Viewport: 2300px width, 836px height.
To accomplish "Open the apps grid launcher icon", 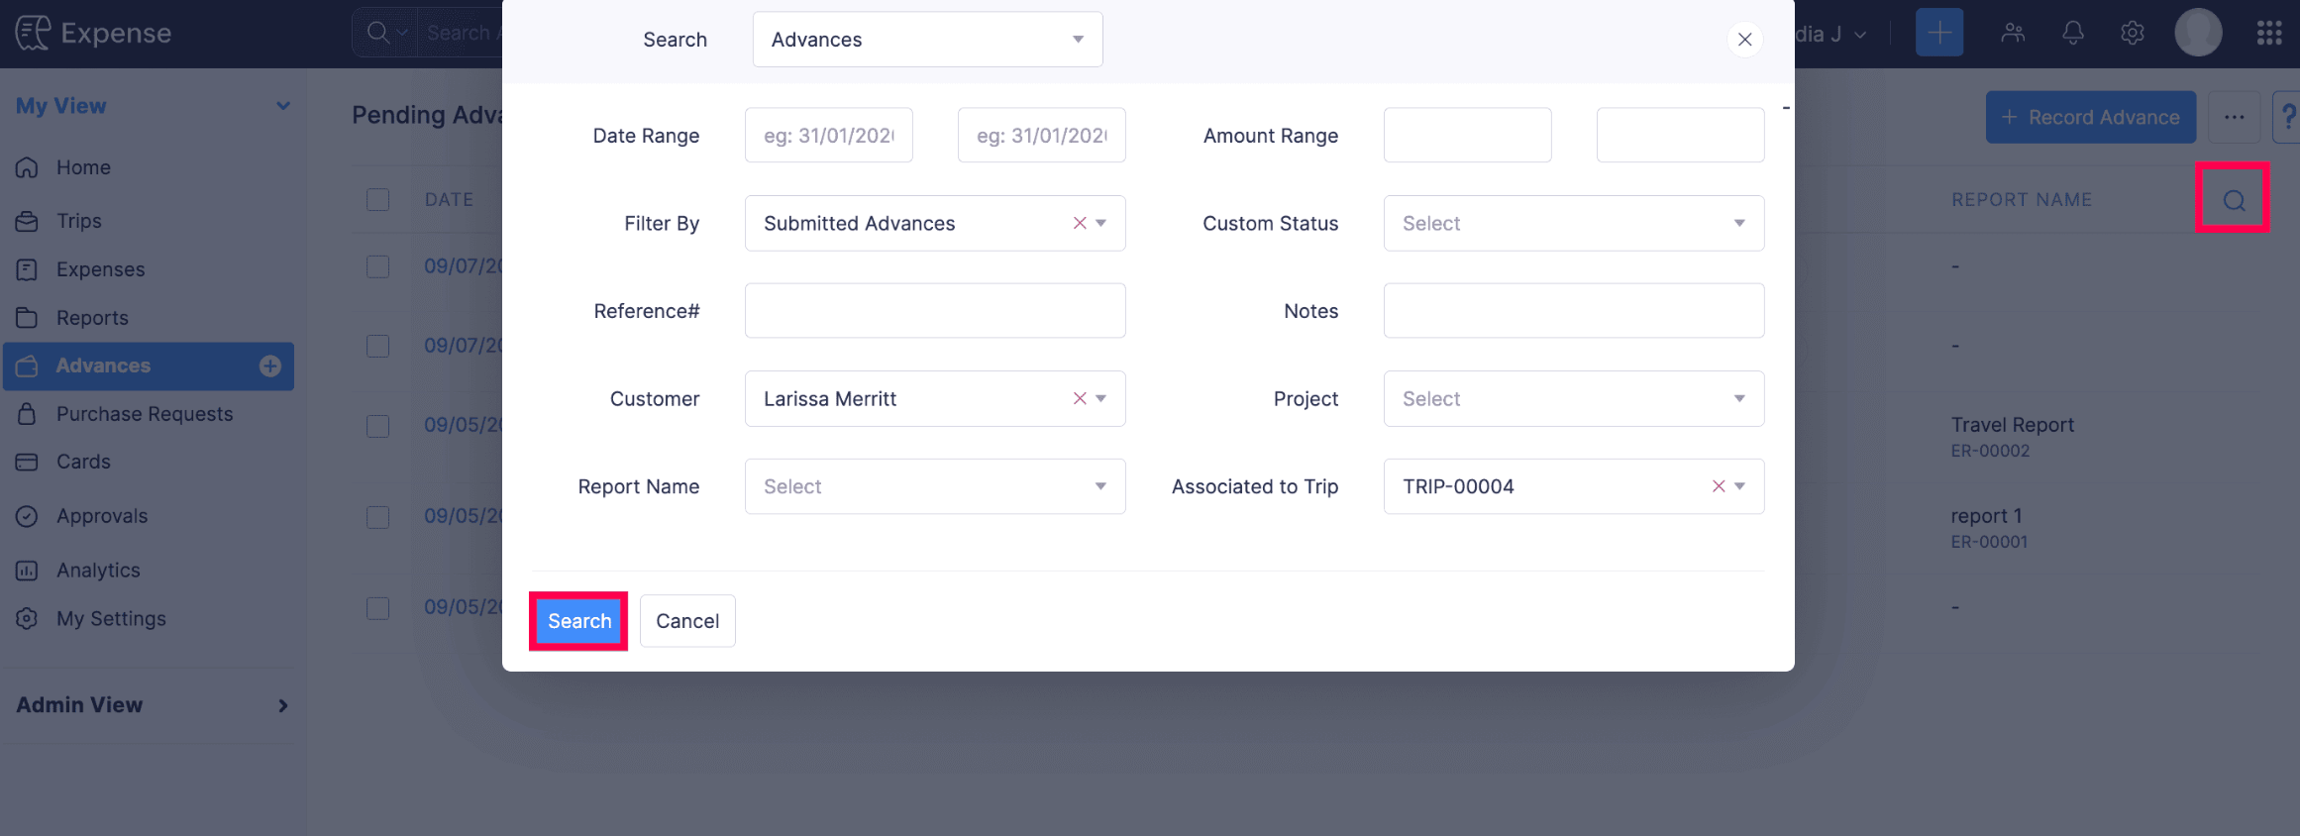I will pos(2269,34).
